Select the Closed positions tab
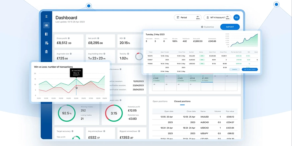 182,102
